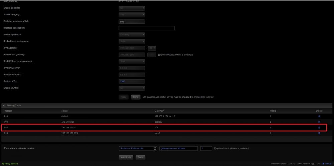Image resolution: width=334 pixels, height=166 pixels.
Task: Delete the default route via trash icon
Action: click(x=319, y=116)
